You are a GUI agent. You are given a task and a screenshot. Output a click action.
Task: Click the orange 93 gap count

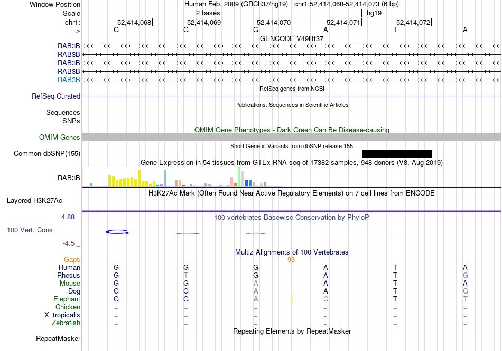(x=291, y=260)
